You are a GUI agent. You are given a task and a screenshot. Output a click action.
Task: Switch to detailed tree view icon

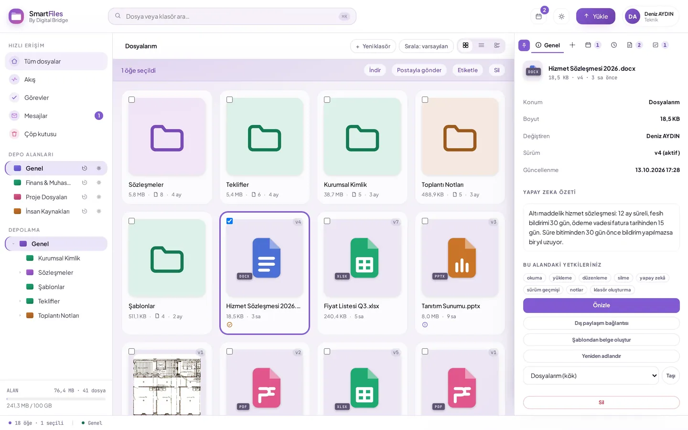point(497,45)
